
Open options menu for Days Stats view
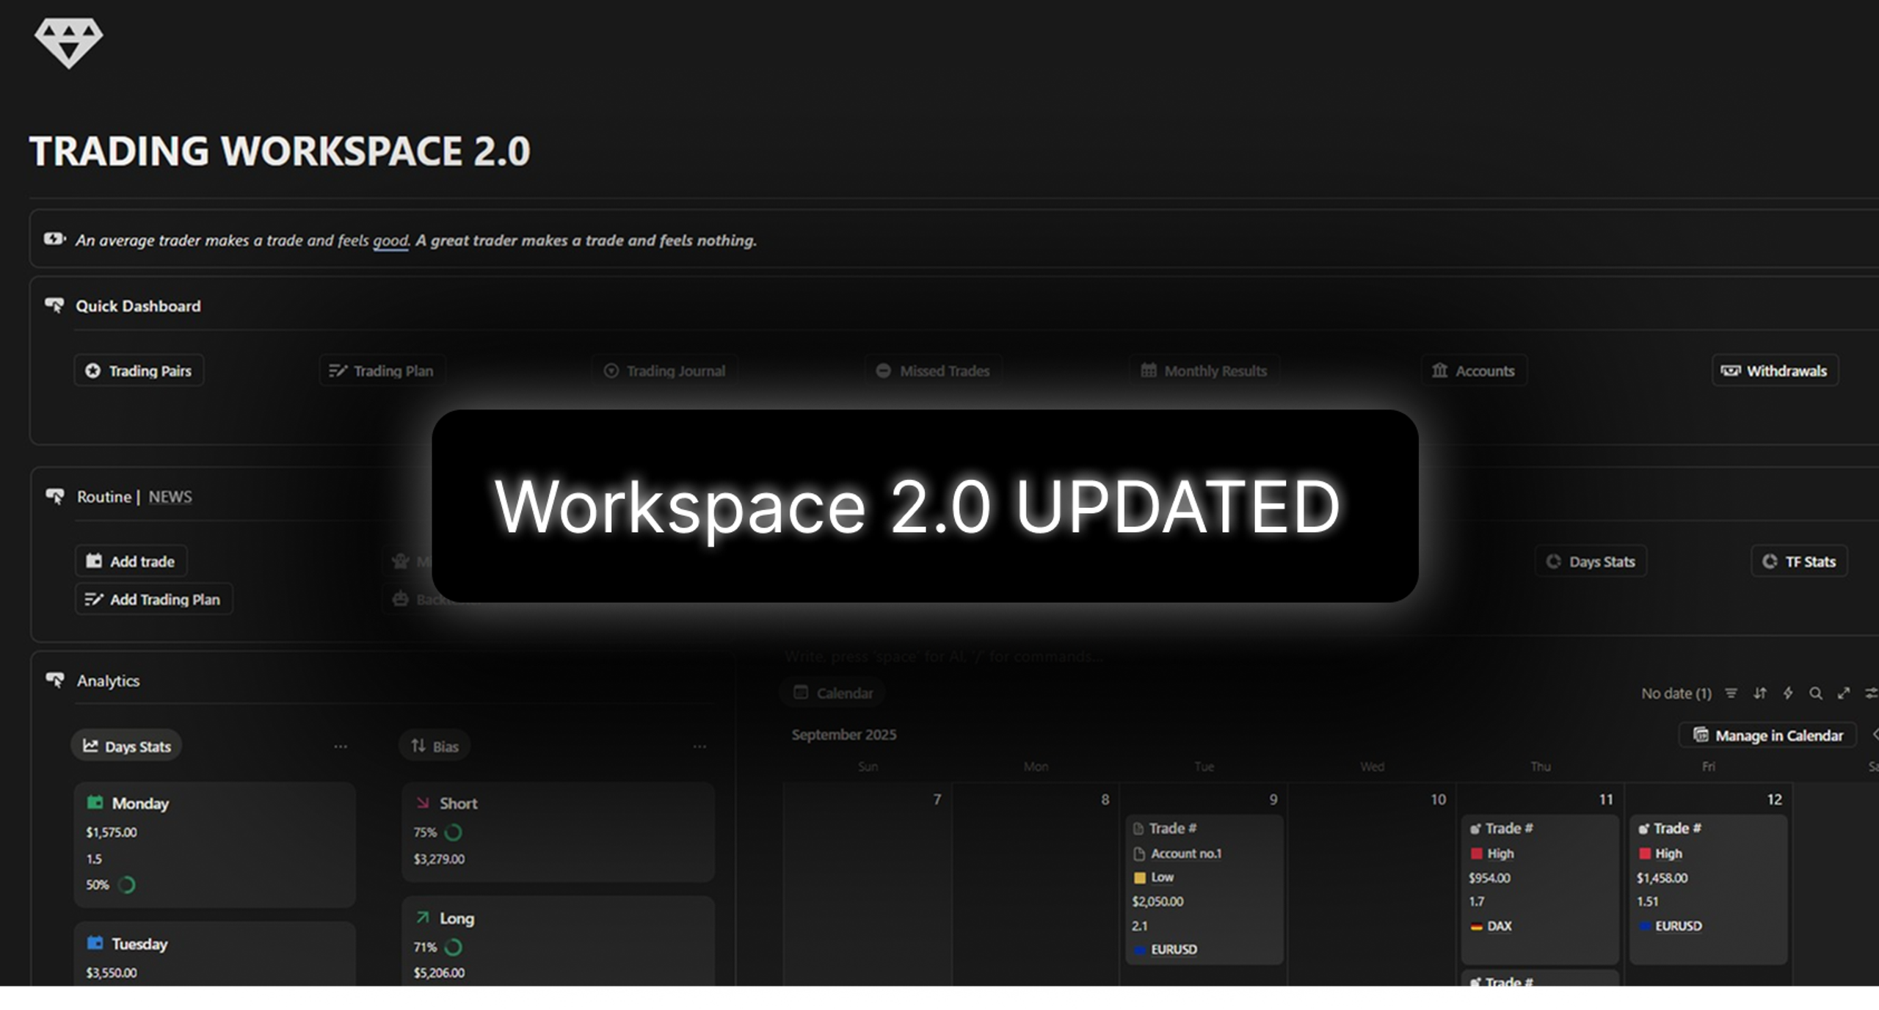[x=341, y=746]
